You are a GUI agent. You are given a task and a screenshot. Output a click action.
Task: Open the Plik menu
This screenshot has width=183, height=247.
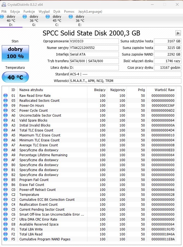point(4,12)
